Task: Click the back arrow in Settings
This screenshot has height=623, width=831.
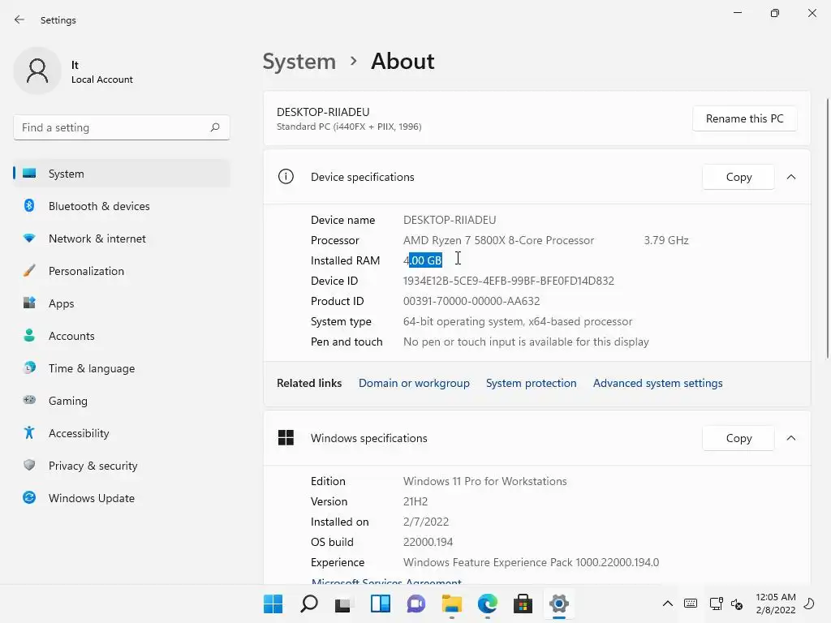Action: pyautogui.click(x=19, y=19)
